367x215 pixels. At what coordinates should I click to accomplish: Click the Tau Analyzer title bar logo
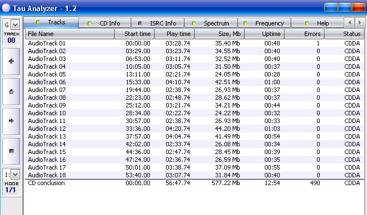[6, 8]
